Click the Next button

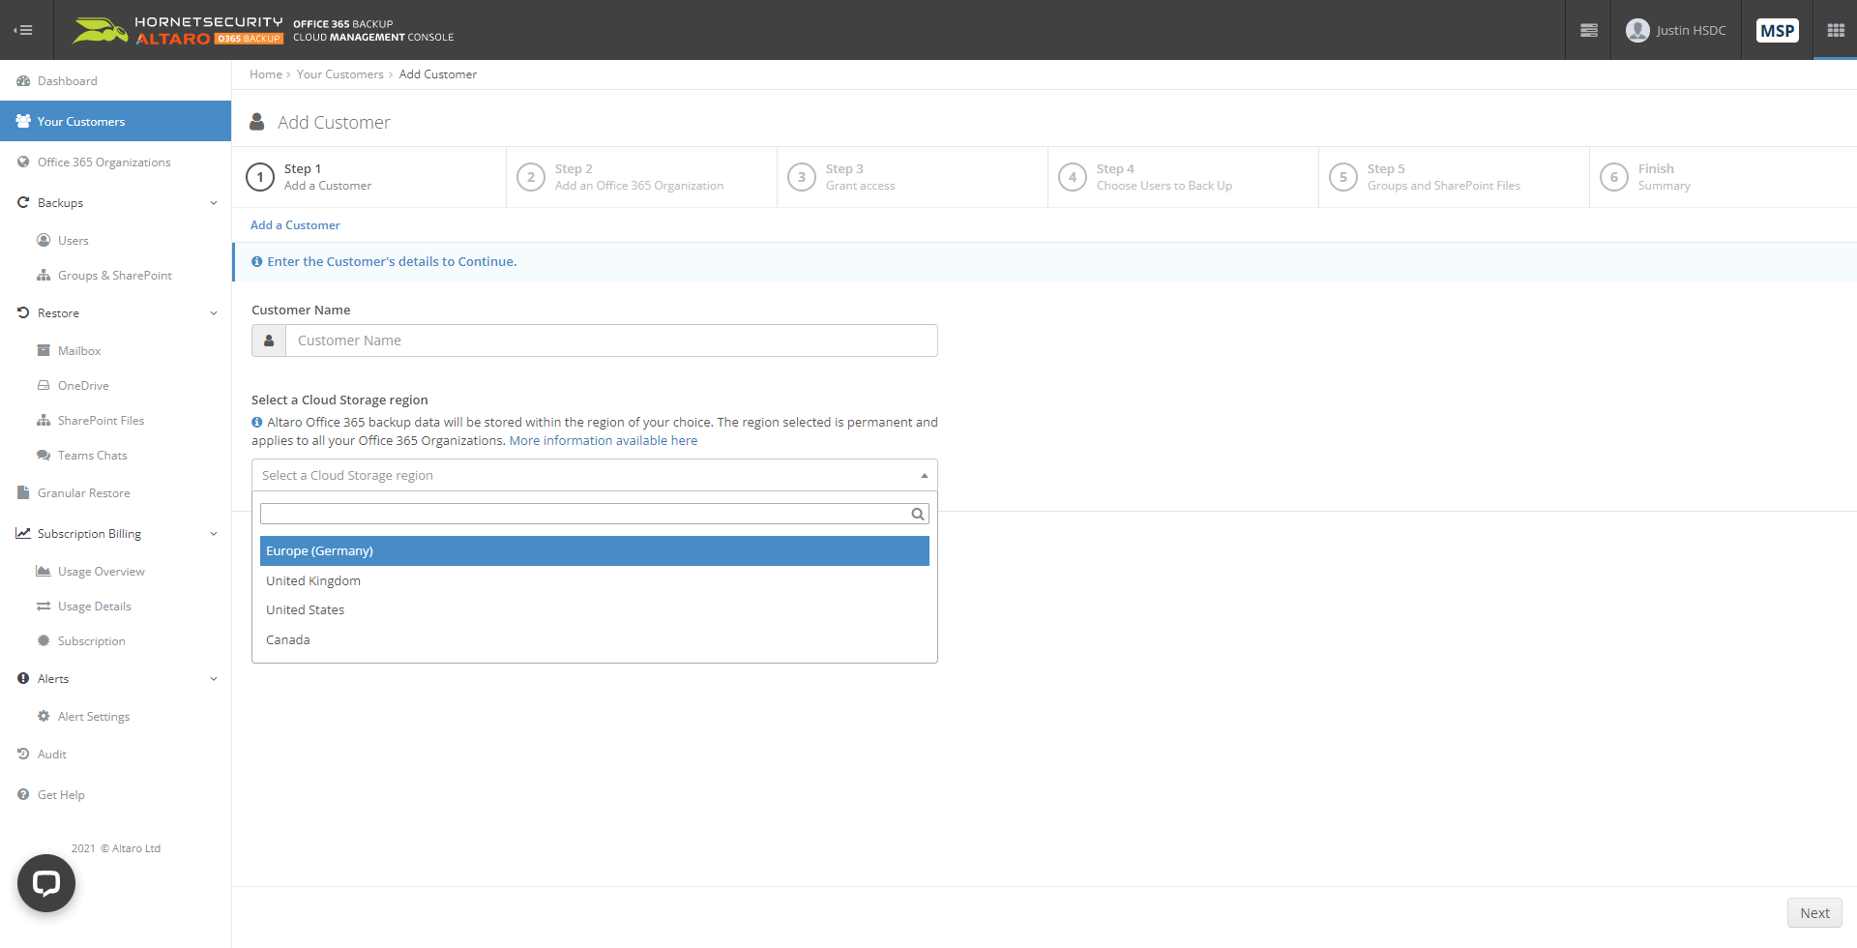(1813, 912)
